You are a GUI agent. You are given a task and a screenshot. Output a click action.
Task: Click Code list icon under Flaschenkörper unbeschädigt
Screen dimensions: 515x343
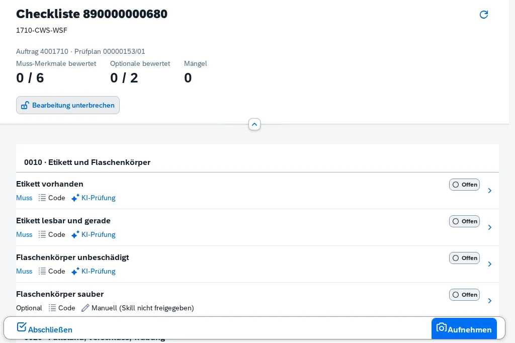coord(42,271)
